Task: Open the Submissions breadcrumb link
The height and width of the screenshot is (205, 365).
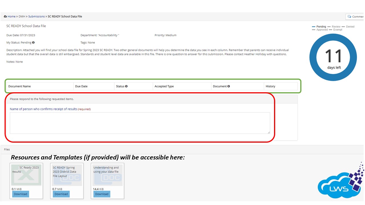Action: click(36, 17)
